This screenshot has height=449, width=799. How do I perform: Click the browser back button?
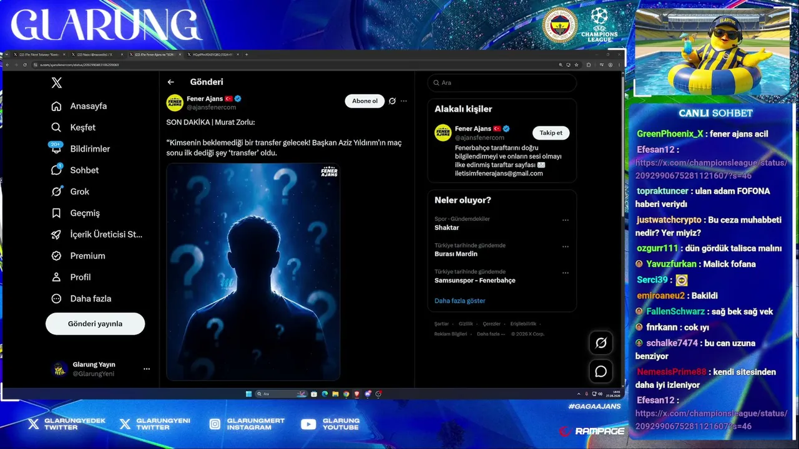pyautogui.click(x=7, y=65)
